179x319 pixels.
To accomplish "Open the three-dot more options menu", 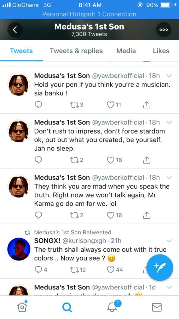I will (163, 30).
